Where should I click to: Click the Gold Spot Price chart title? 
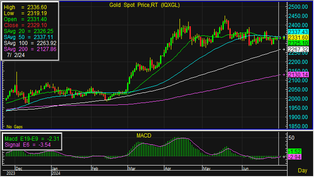point(144,5)
